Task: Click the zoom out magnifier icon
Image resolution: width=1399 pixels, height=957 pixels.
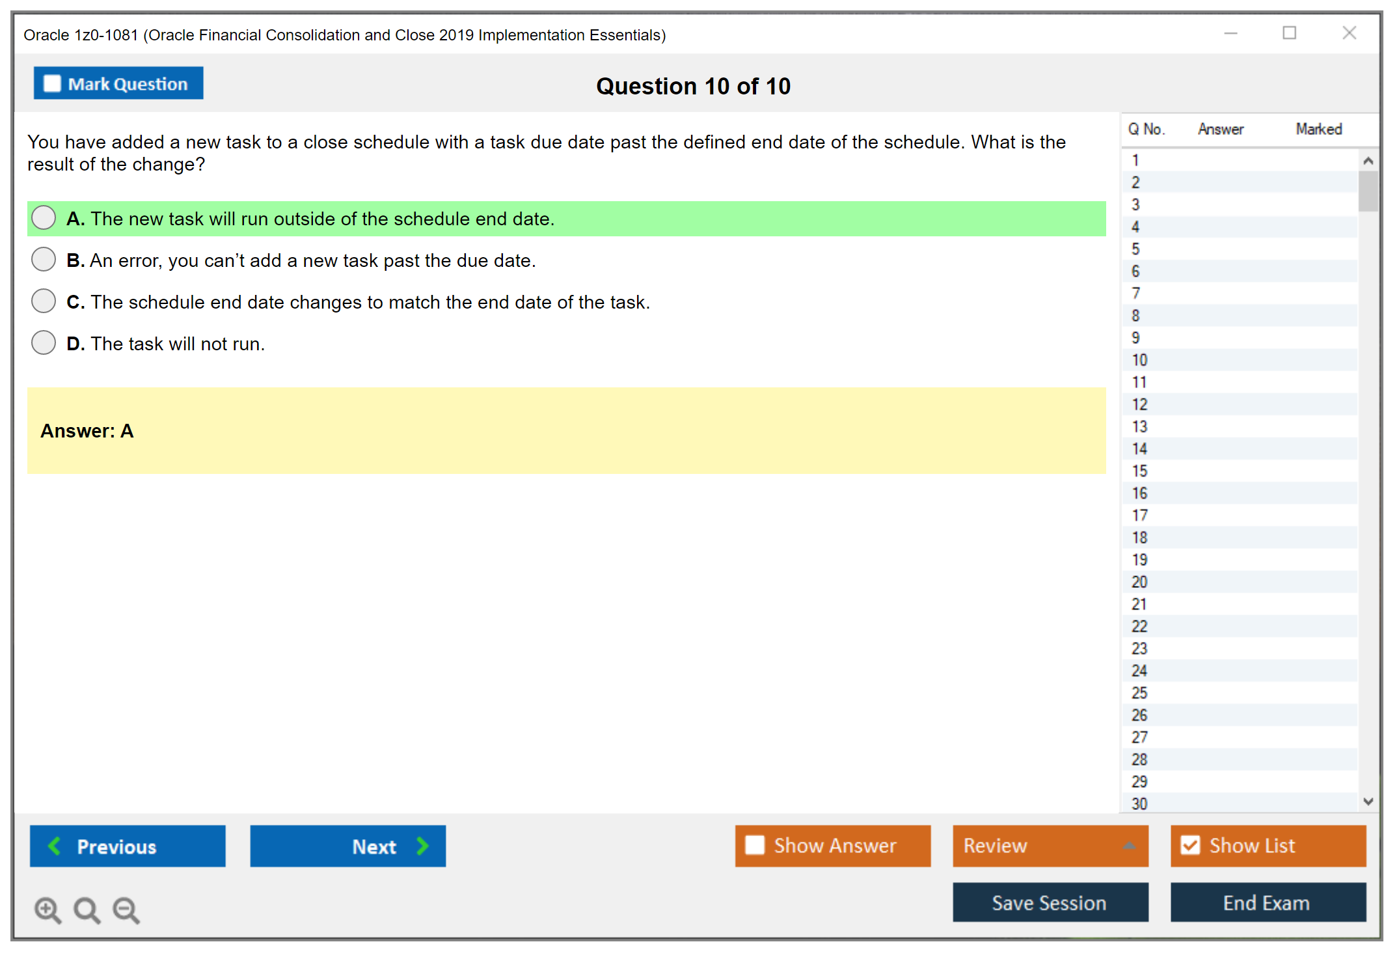Action: [126, 909]
